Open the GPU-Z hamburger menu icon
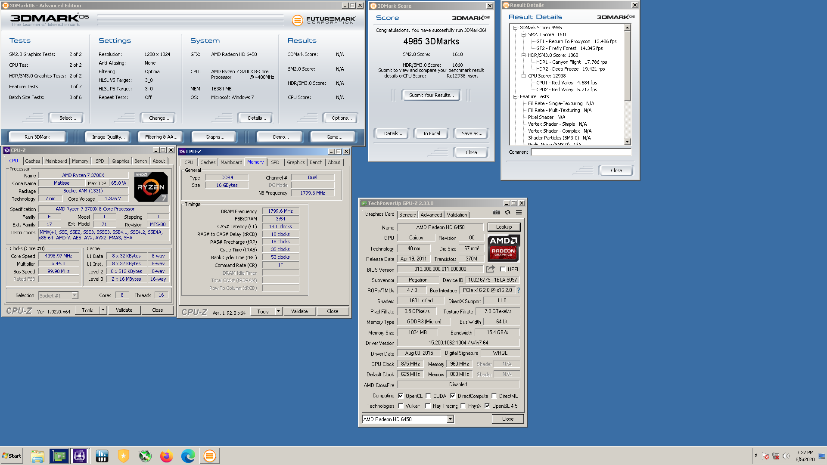Screen dimensions: 827x465 [519, 212]
